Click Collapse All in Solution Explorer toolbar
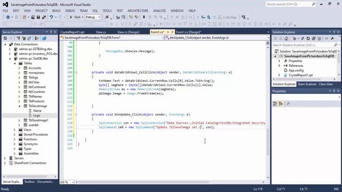342x192 pixels. pyautogui.click(x=314, y=38)
